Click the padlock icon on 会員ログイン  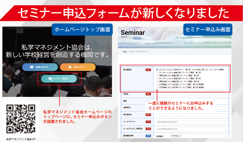click(70, 67)
